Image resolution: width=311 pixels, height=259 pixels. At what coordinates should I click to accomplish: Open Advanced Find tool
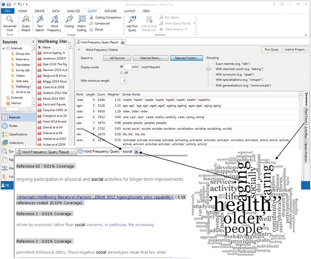click(10, 24)
